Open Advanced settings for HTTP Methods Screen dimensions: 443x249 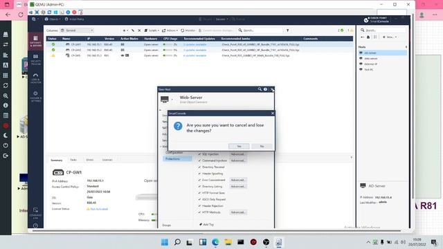pyautogui.click(x=238, y=212)
